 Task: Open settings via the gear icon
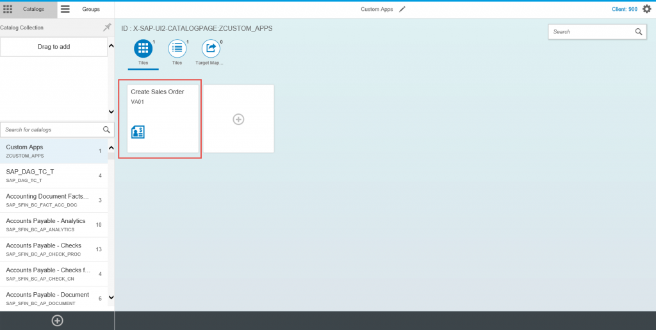[647, 9]
